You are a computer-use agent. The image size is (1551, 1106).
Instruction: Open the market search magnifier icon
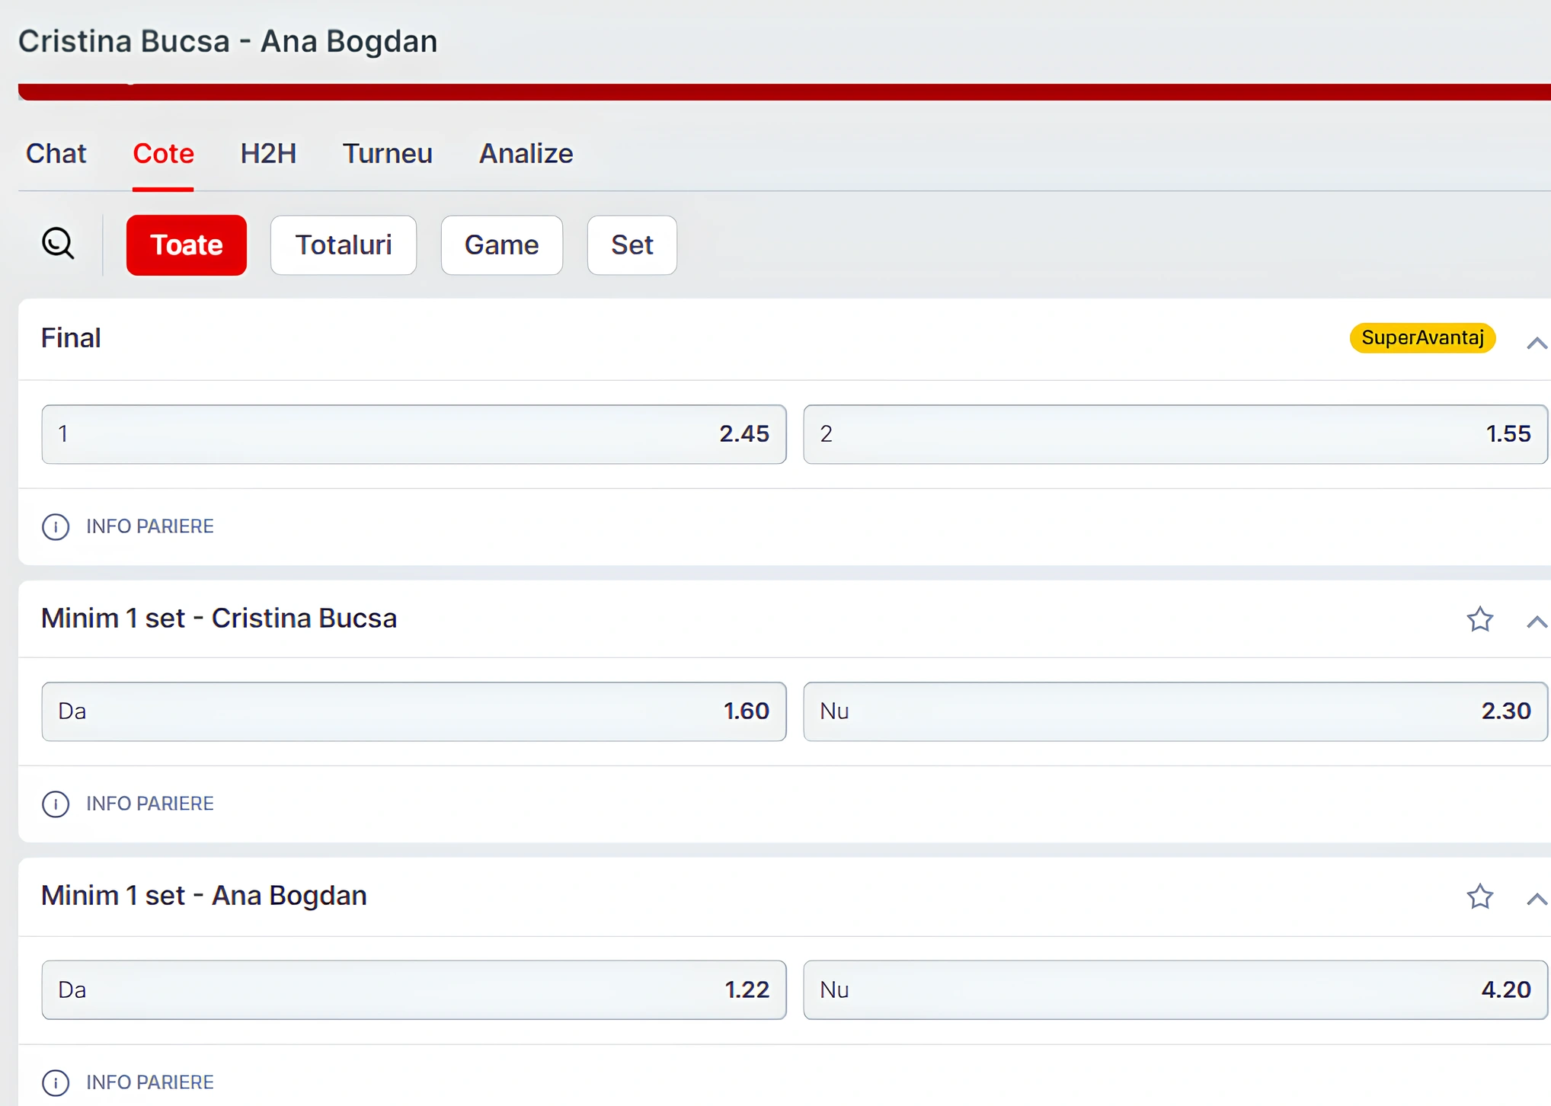58,244
